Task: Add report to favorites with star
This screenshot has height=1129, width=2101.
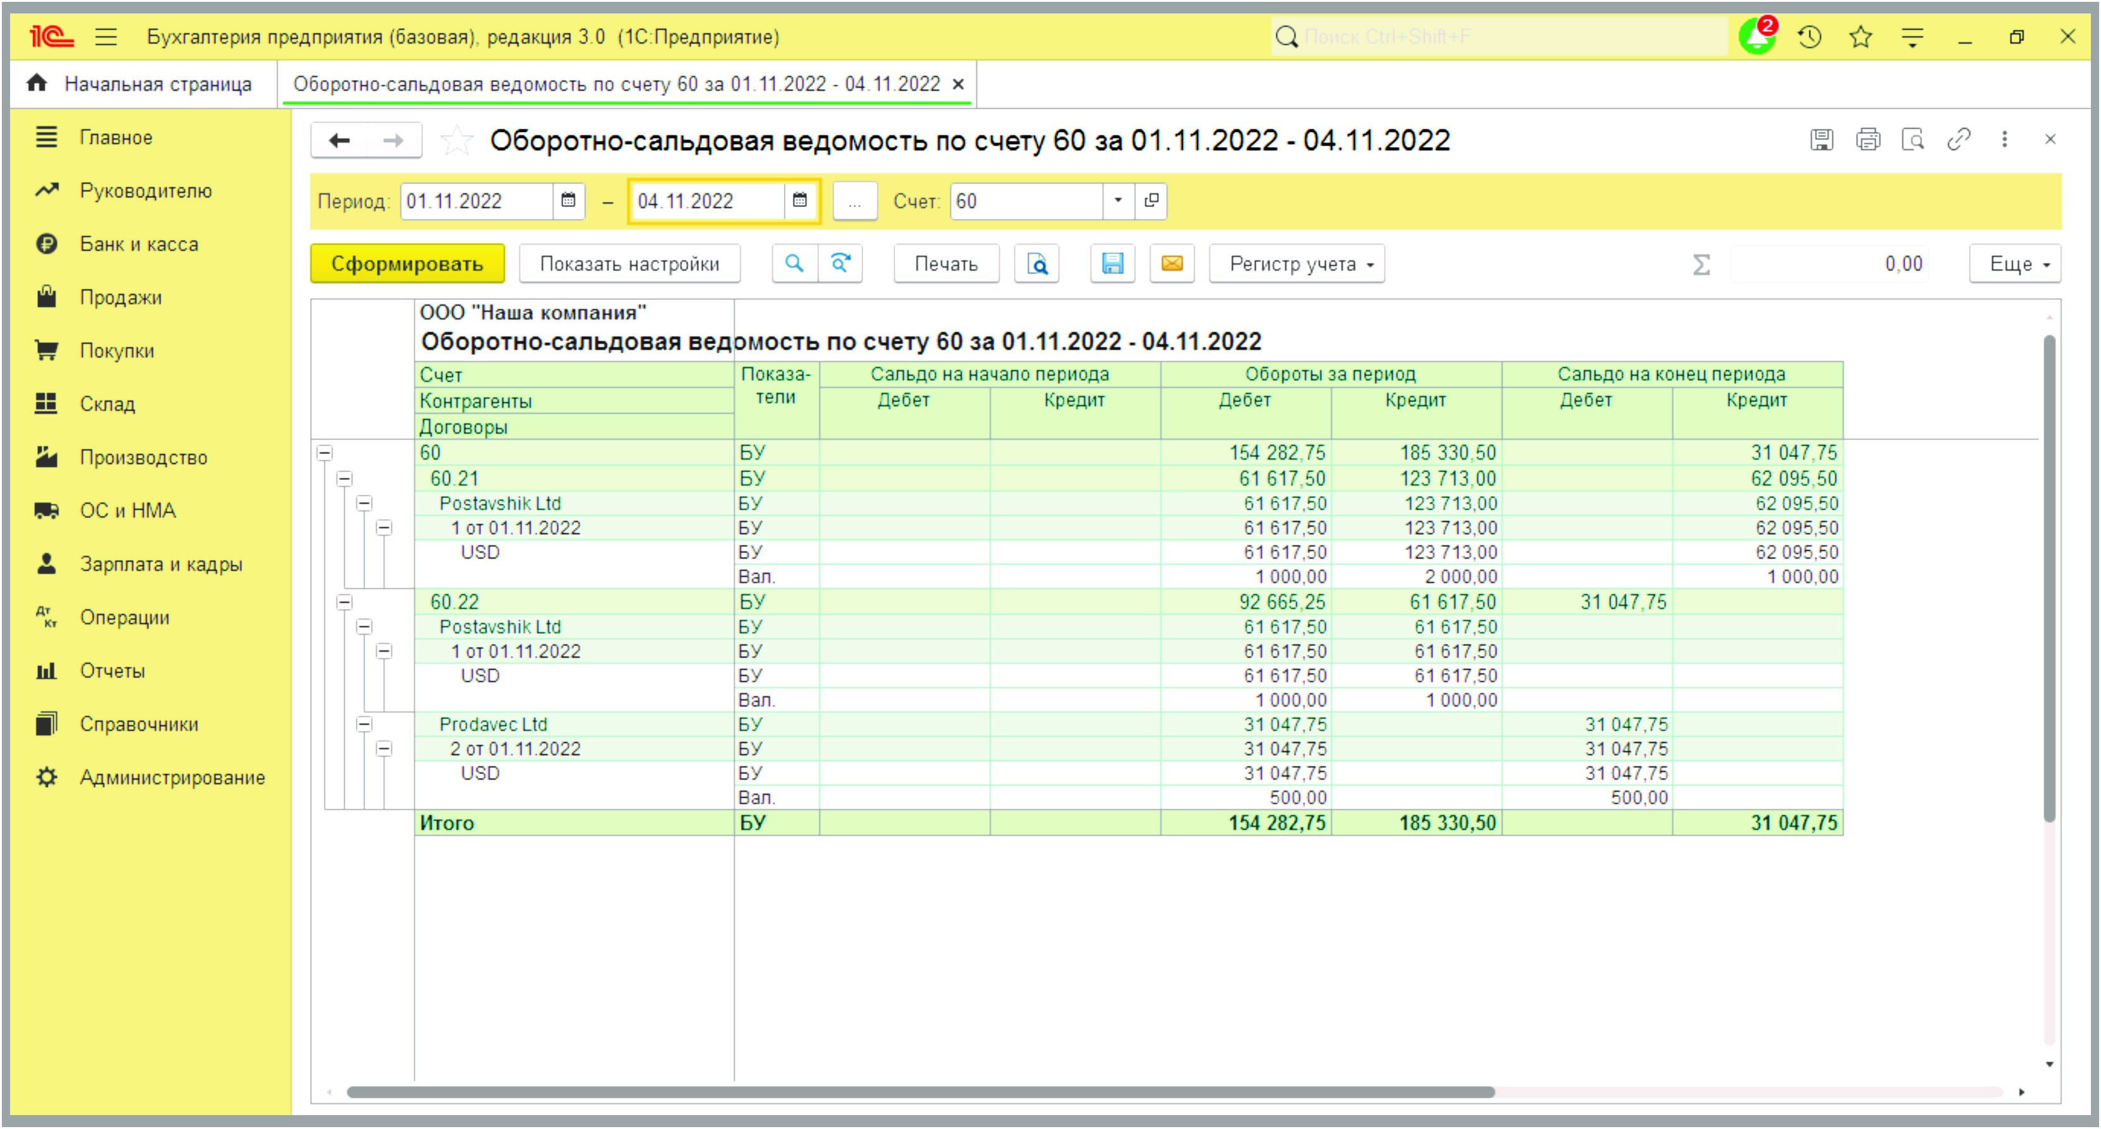Action: tap(456, 140)
